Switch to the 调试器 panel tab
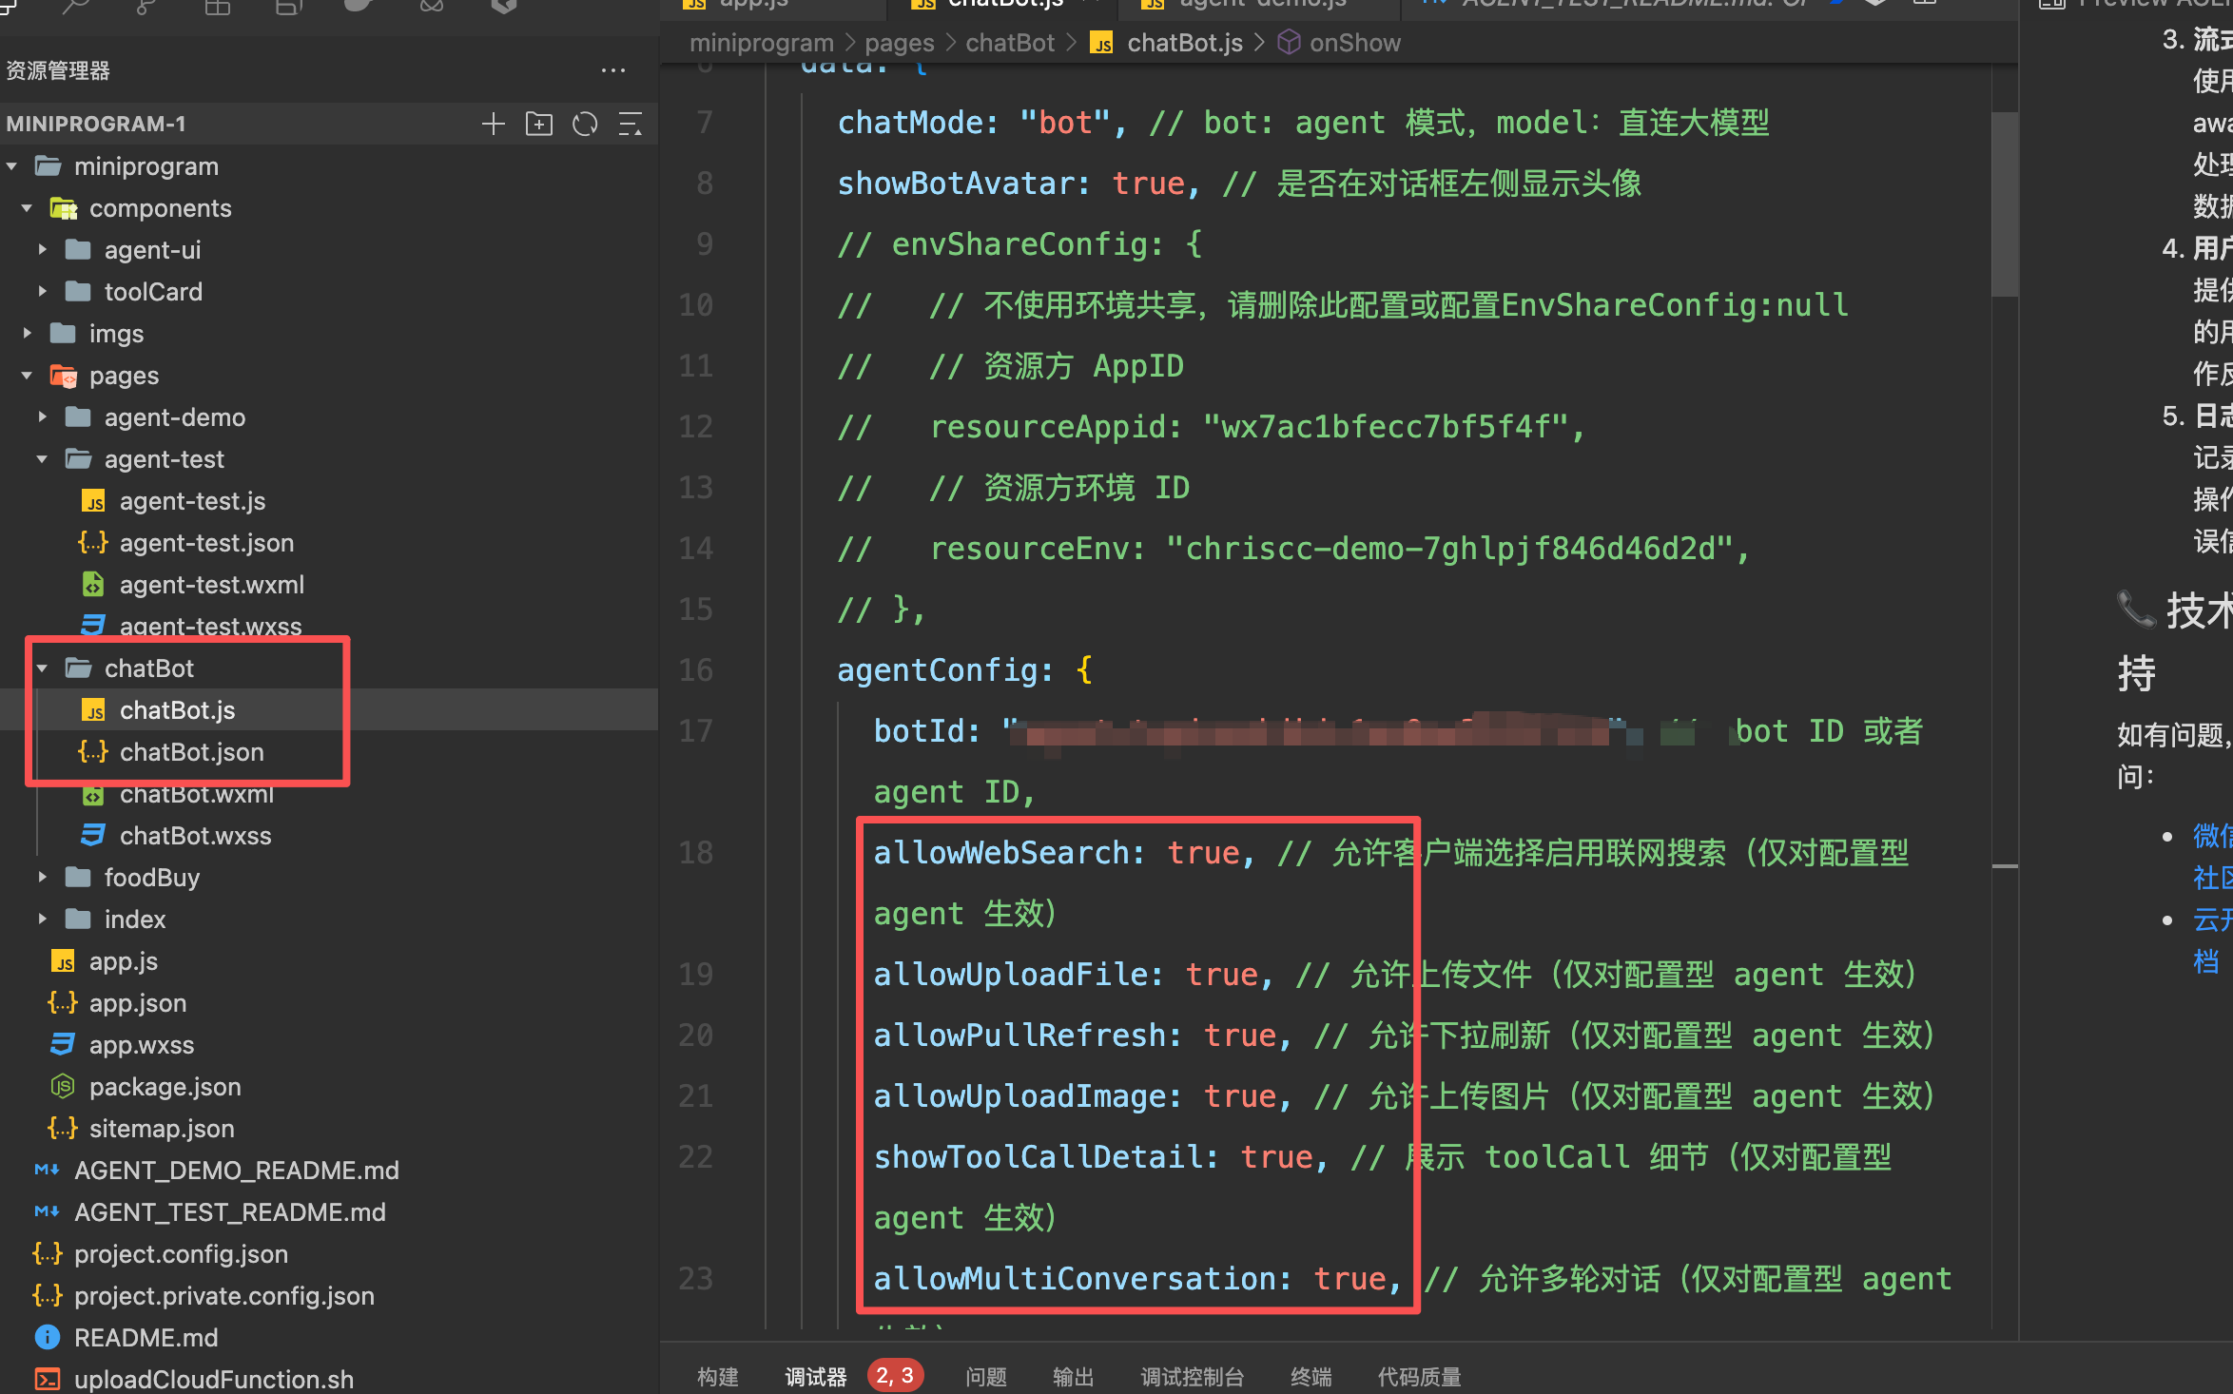The image size is (2233, 1394). tap(815, 1376)
